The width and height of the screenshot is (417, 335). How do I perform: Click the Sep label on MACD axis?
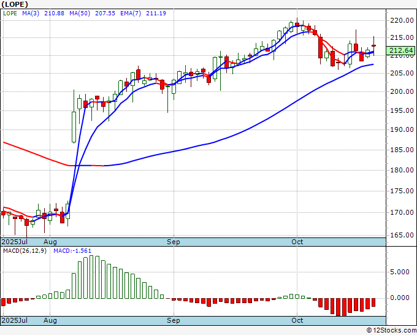coord(174,320)
